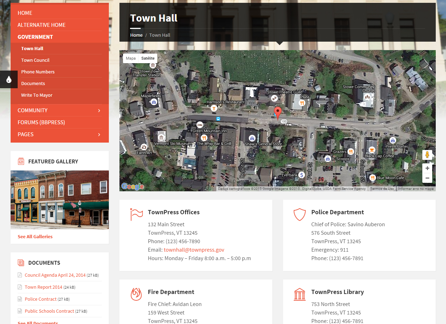446x324 pixels.
Task: Click the flame icon for Fire Department
Action: (136, 294)
